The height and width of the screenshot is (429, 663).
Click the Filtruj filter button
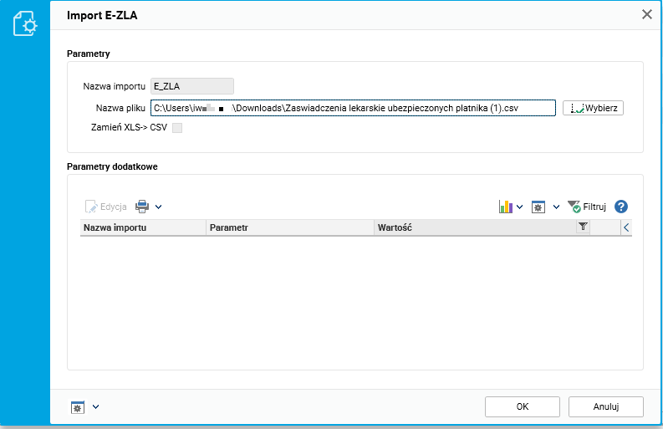coord(587,207)
